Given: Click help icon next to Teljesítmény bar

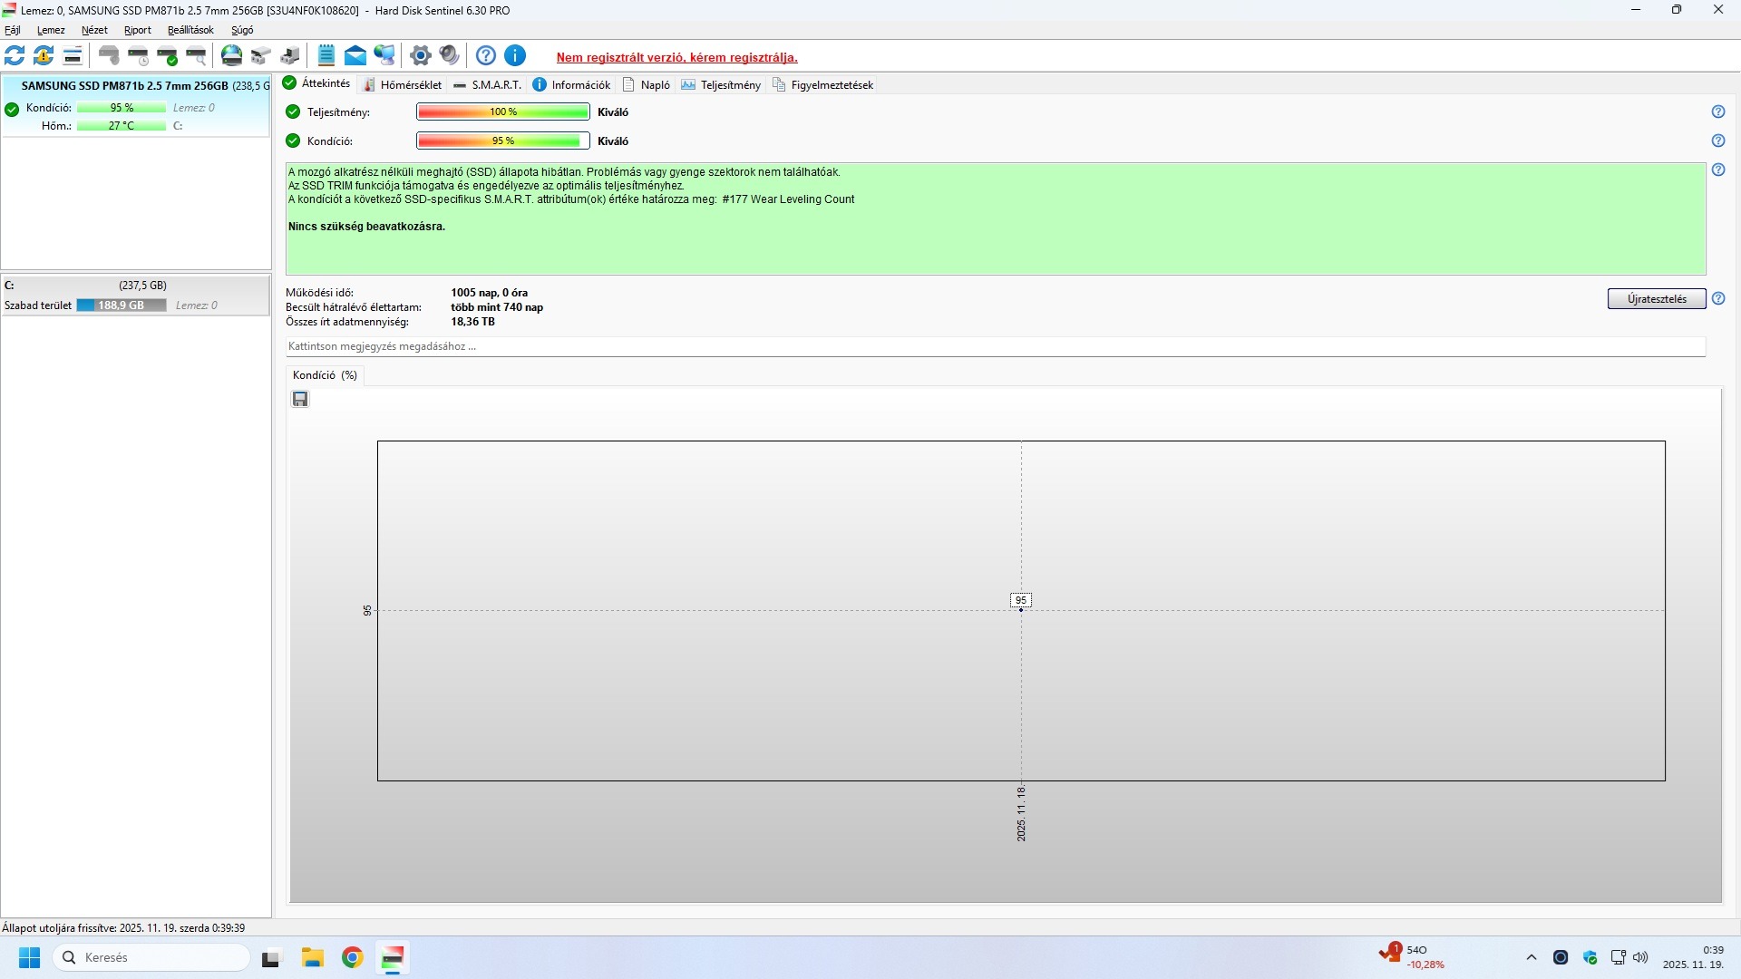Looking at the screenshot, I should click(1717, 112).
